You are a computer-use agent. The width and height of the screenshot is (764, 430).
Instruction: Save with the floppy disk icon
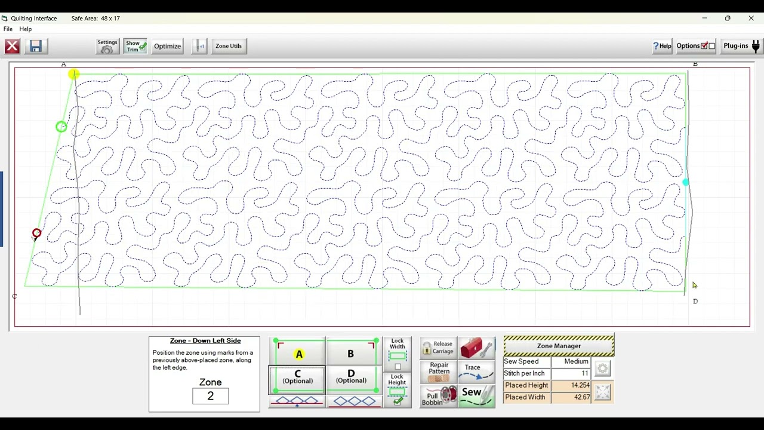click(x=35, y=46)
